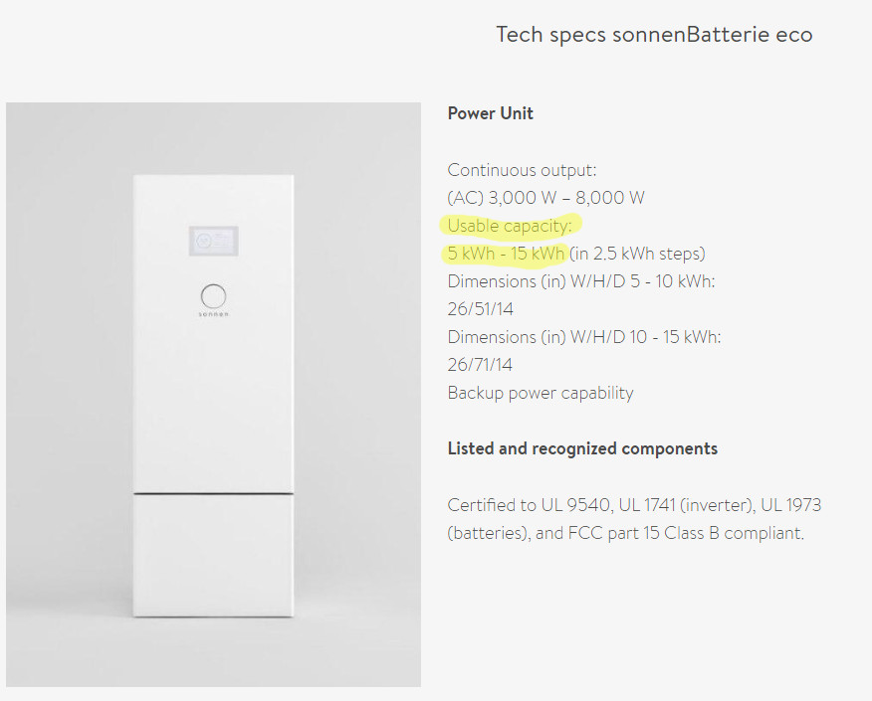Click the "Listed and recognized components" heading

582,448
